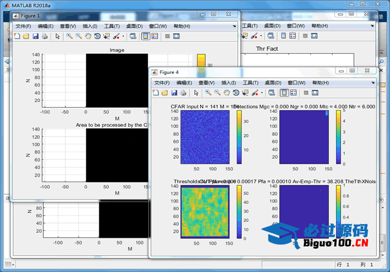
Task: Toggle Insert Colorbar in Figure 1 toolbar
Action: (146, 36)
